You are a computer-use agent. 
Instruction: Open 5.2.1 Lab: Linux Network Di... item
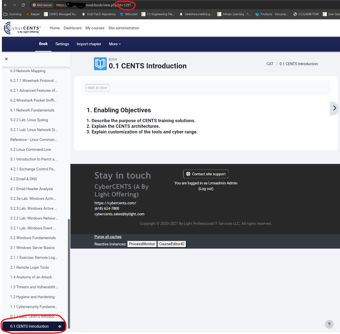(x=34, y=130)
